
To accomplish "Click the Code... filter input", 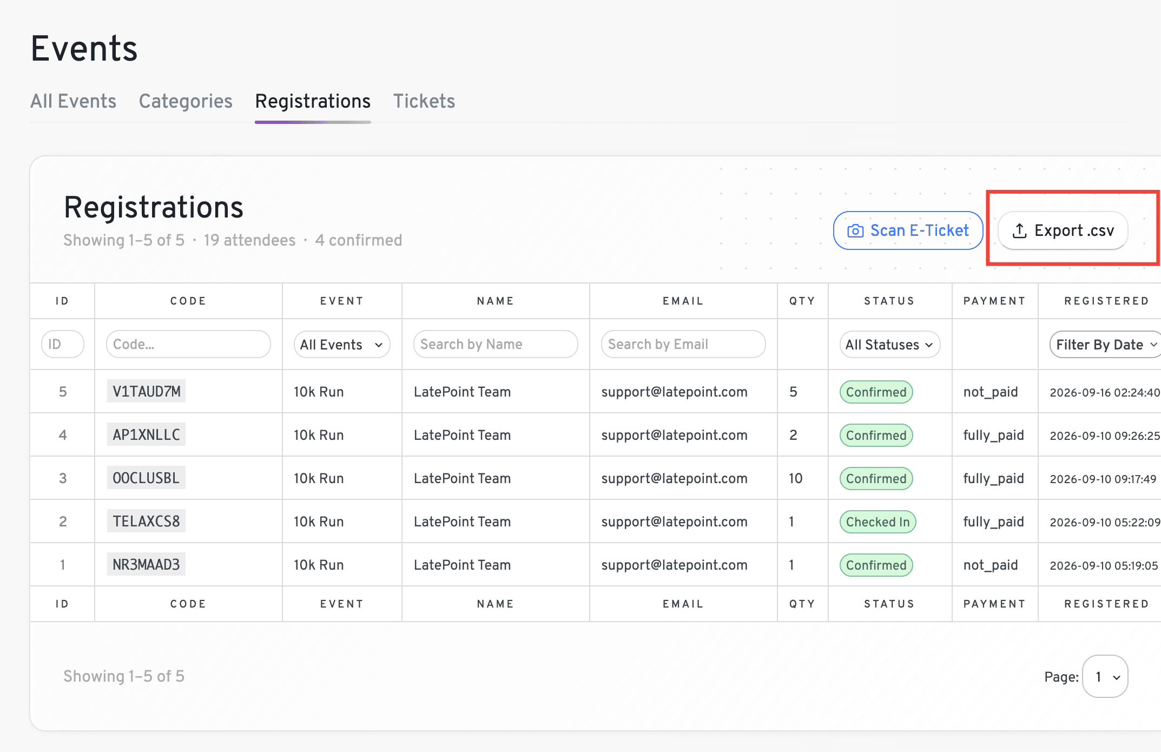I will 188,344.
